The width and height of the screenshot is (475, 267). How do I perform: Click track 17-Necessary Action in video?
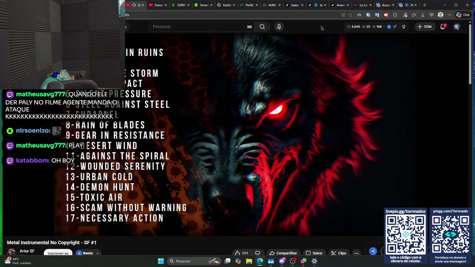pos(114,218)
